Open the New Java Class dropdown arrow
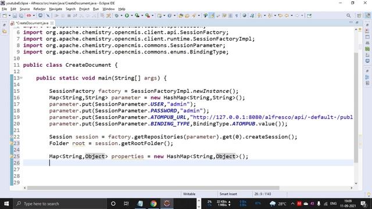 (x=174, y=16)
